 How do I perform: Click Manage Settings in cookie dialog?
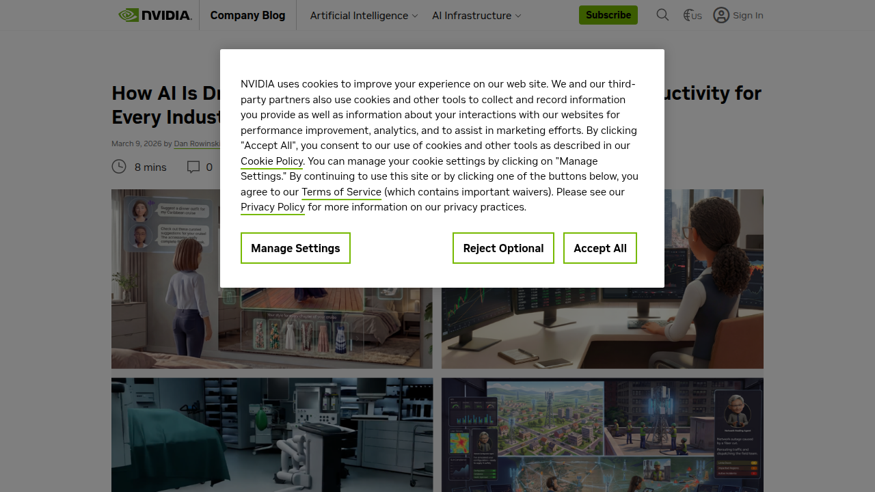pyautogui.click(x=295, y=248)
